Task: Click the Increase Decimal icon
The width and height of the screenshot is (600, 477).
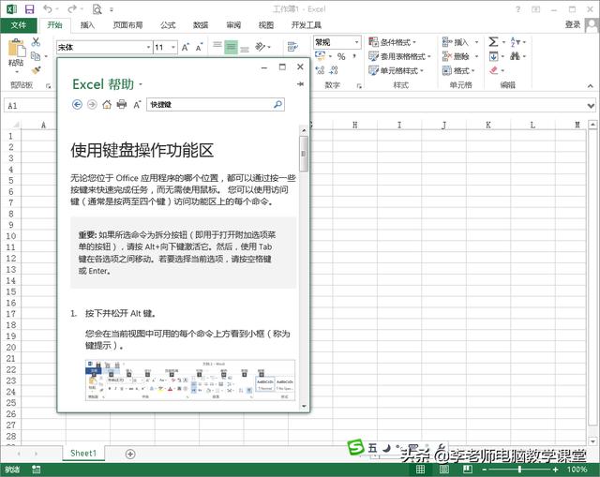Action: 320,70
